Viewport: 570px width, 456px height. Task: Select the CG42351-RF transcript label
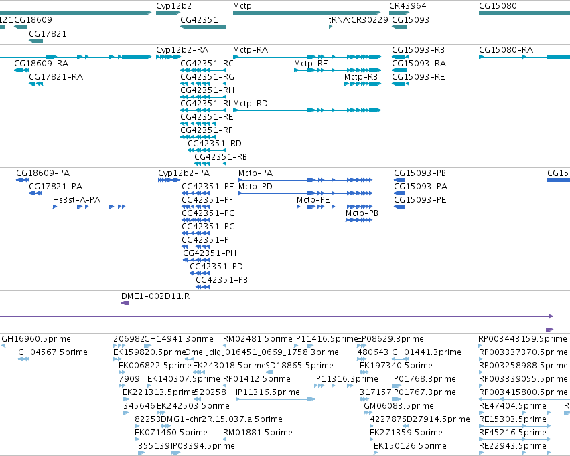point(206,130)
